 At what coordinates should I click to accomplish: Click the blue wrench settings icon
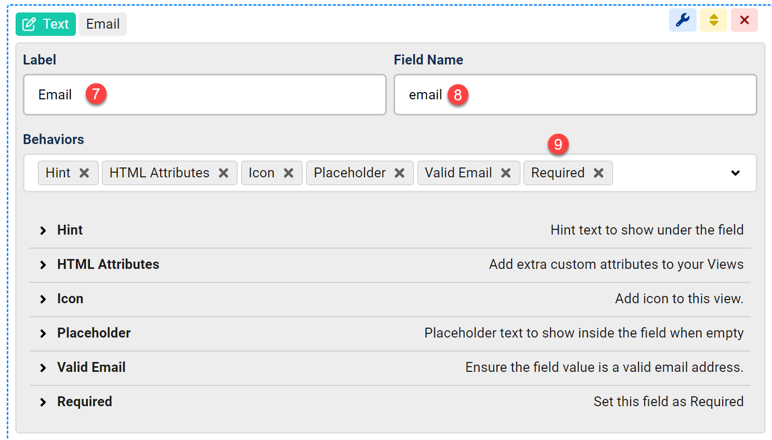click(682, 20)
